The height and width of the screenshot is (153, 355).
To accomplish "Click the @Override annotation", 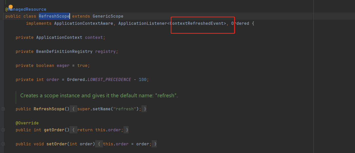I will tap(27, 123).
